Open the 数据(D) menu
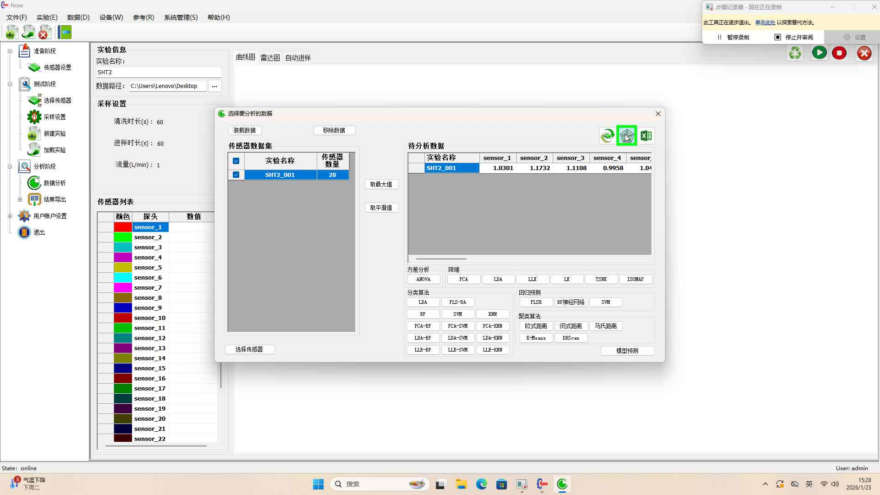The height and width of the screenshot is (495, 880). click(78, 17)
